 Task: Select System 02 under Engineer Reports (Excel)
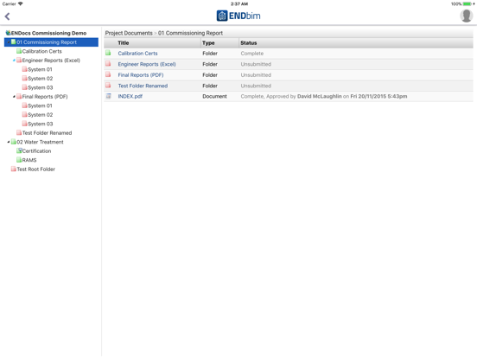click(40, 78)
